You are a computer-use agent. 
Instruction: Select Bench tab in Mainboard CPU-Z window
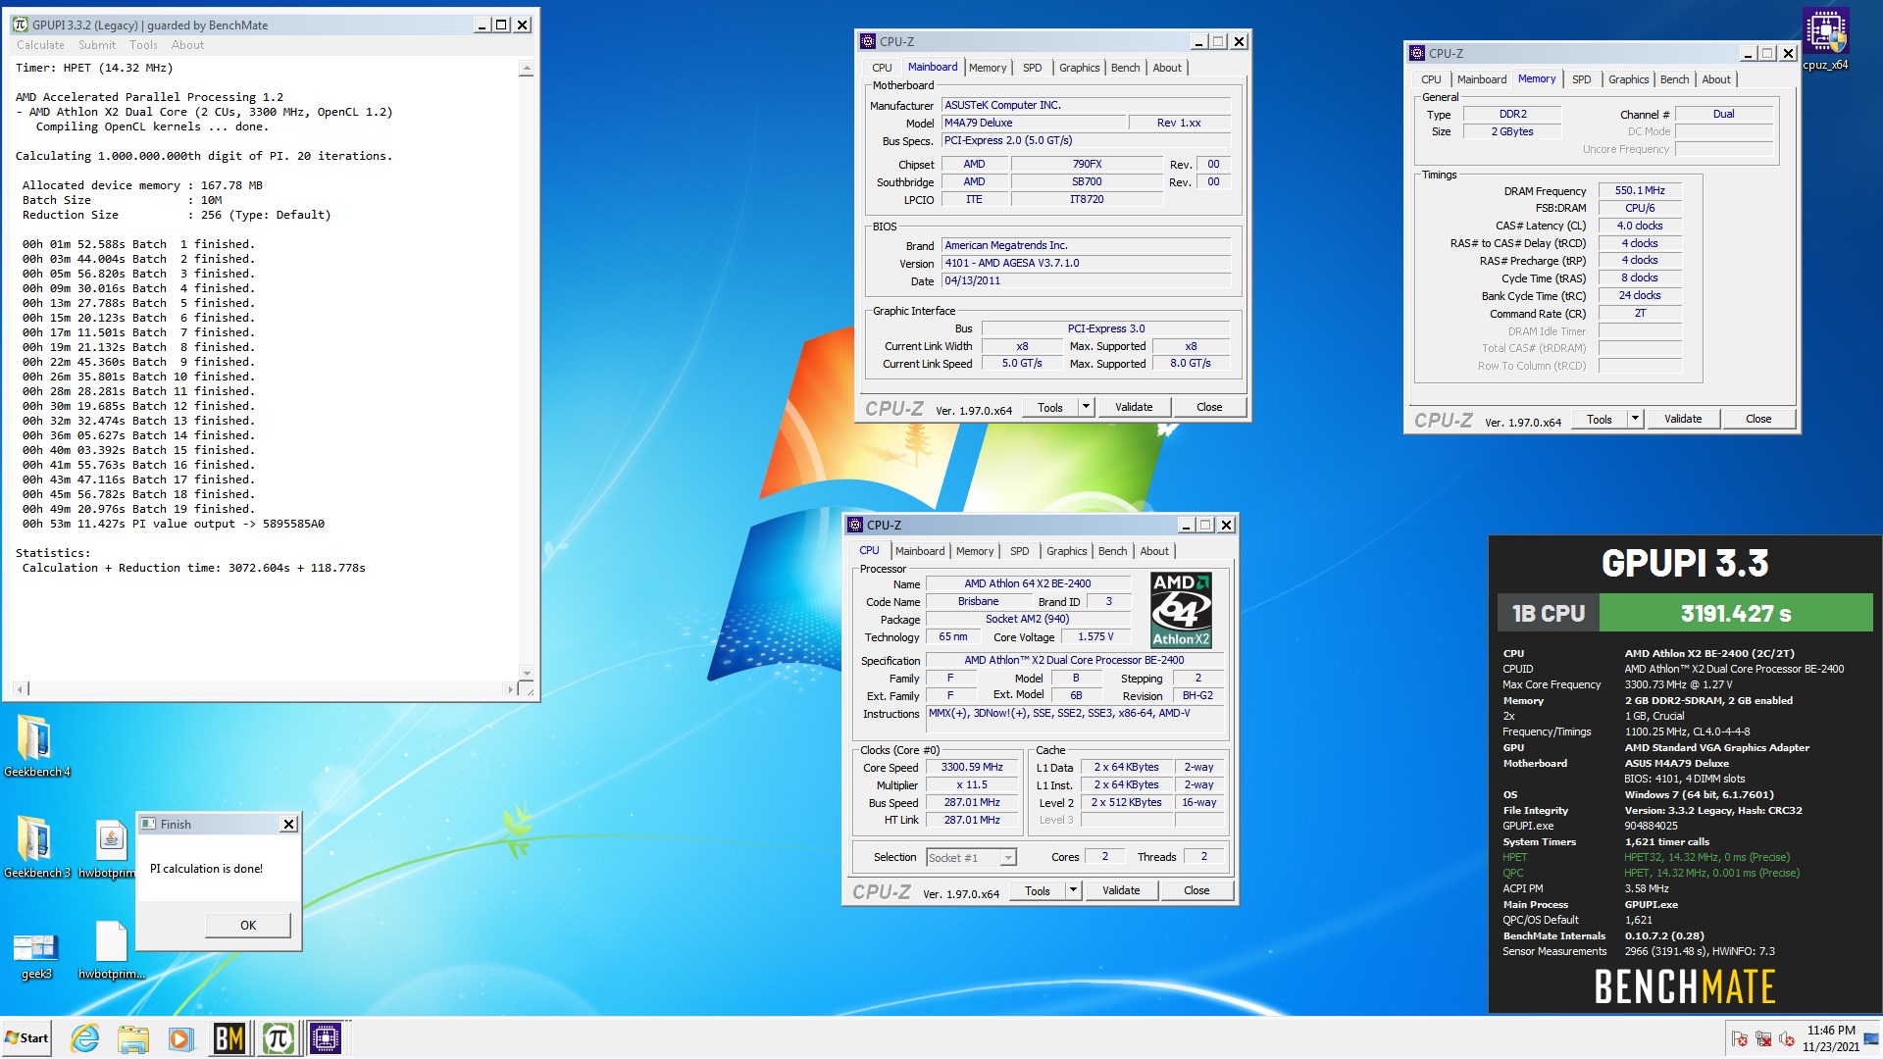[x=1126, y=68]
